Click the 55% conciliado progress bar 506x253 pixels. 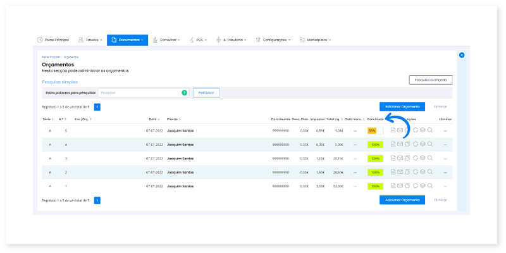[375, 130]
